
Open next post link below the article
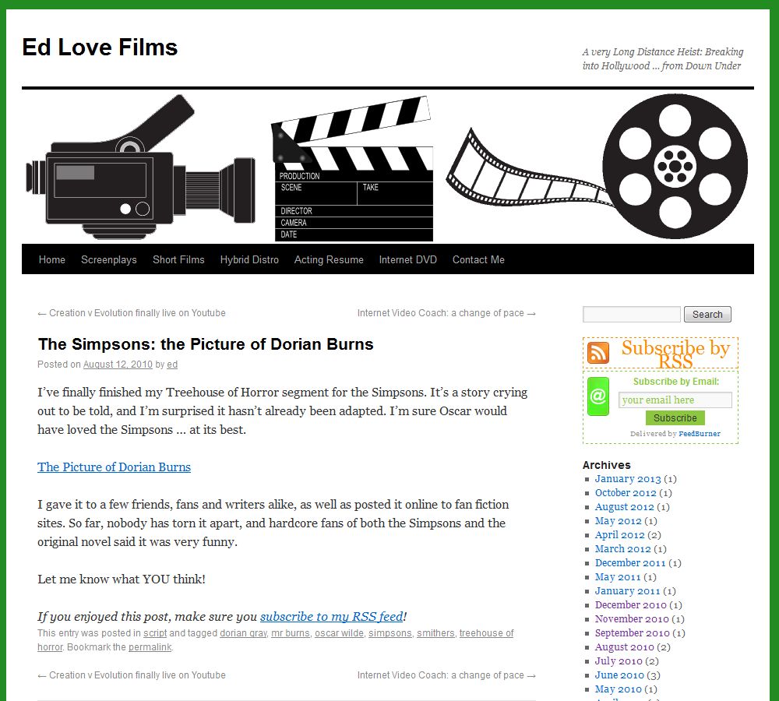click(x=446, y=675)
